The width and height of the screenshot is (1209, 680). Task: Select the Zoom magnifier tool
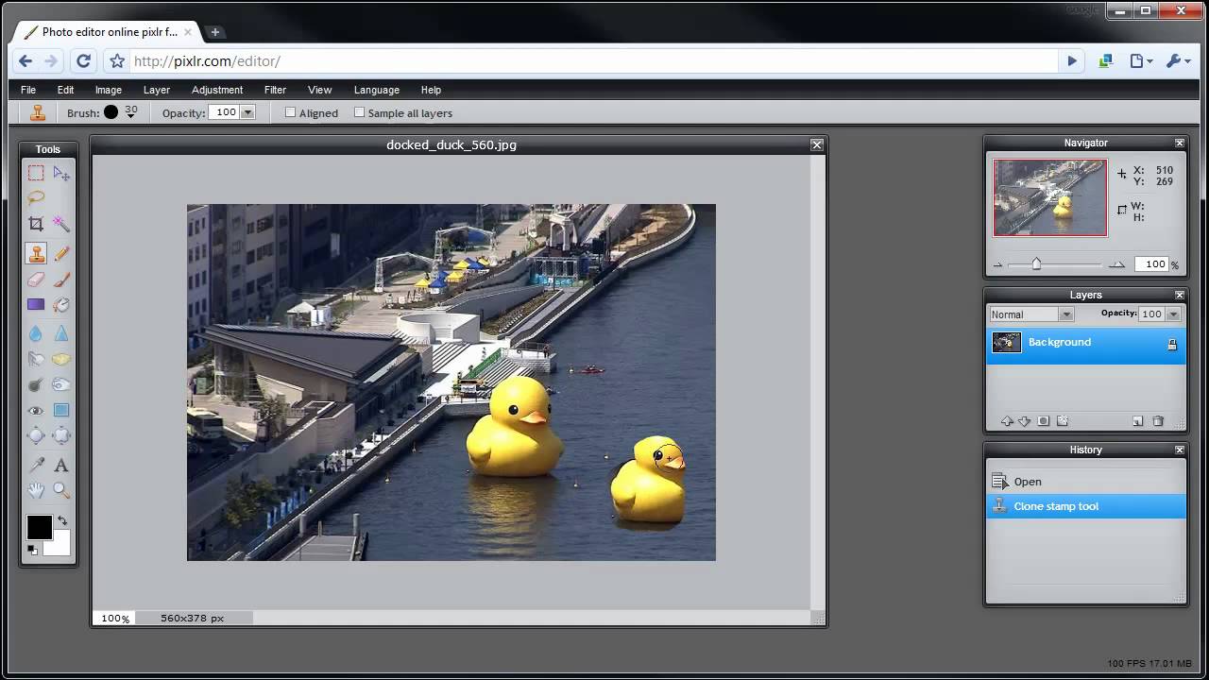(61, 490)
